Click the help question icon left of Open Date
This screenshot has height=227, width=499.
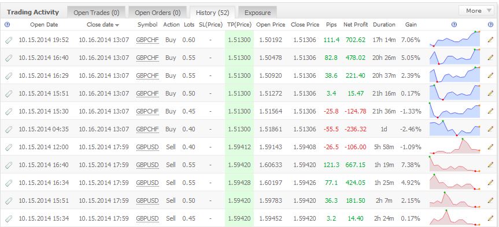tap(8, 24)
